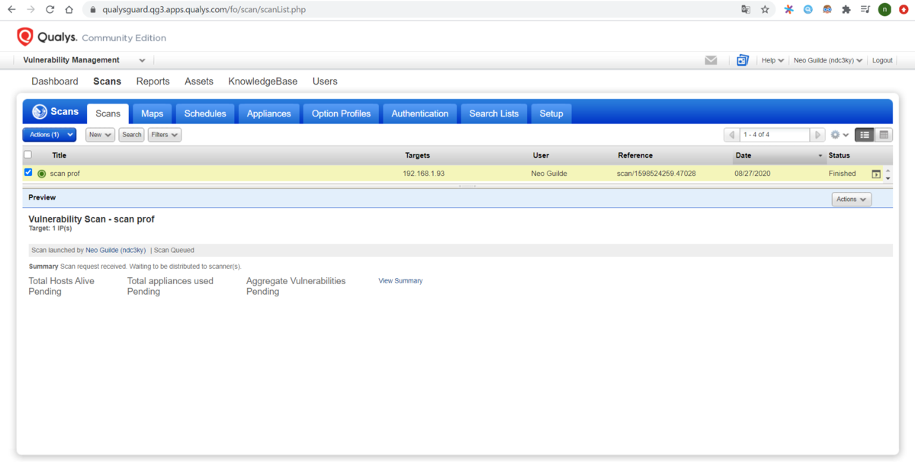The height and width of the screenshot is (470, 915).
Task: Select the list view icon
Action: point(864,135)
